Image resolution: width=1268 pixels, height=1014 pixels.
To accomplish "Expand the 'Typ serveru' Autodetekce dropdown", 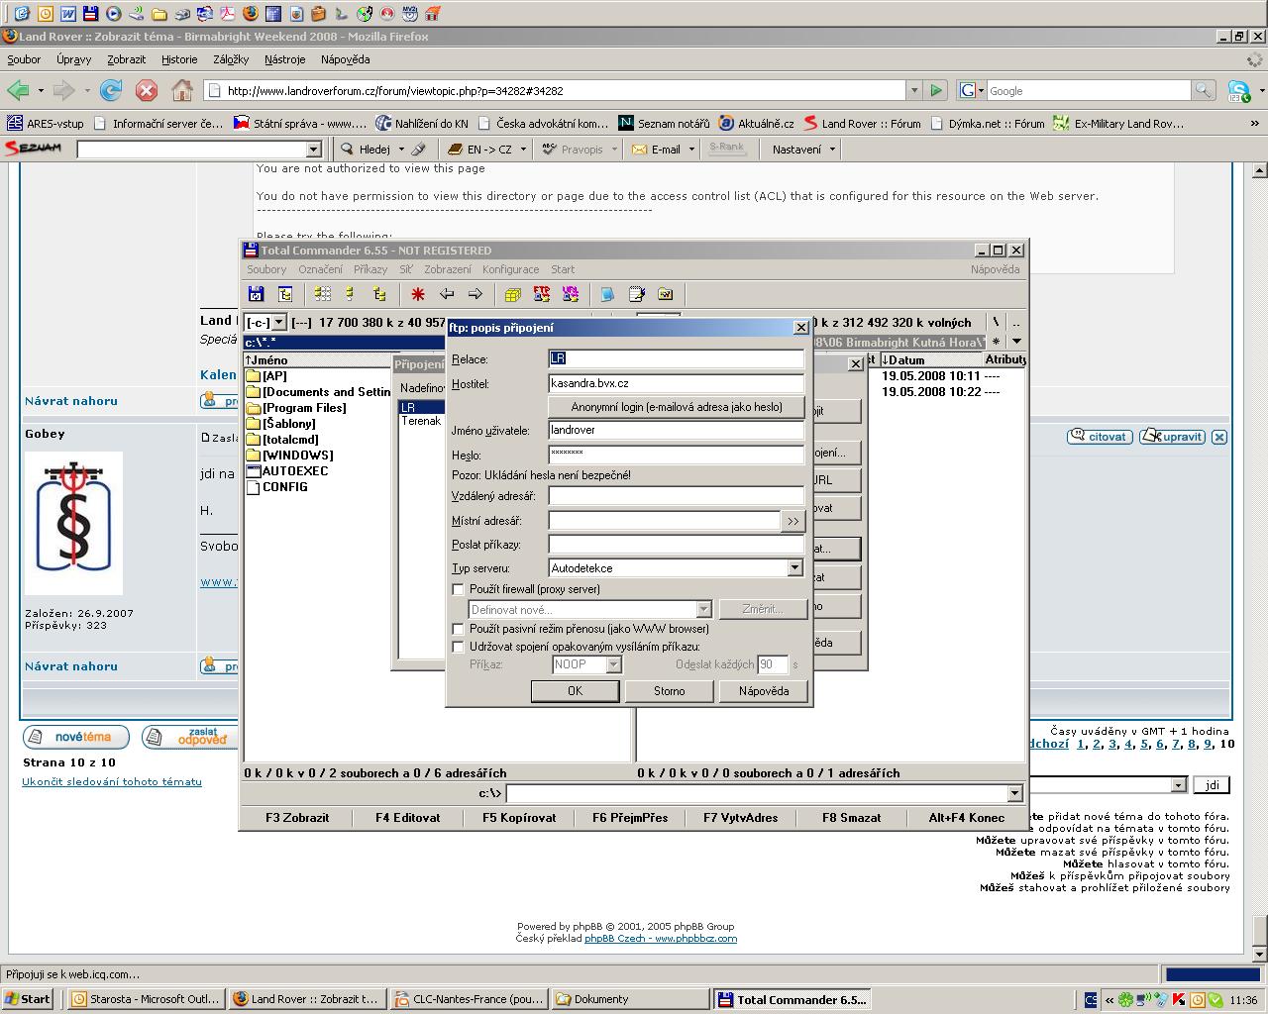I will 794,568.
